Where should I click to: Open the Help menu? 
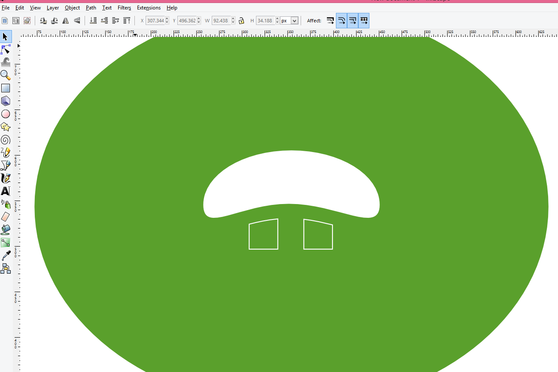point(172,8)
